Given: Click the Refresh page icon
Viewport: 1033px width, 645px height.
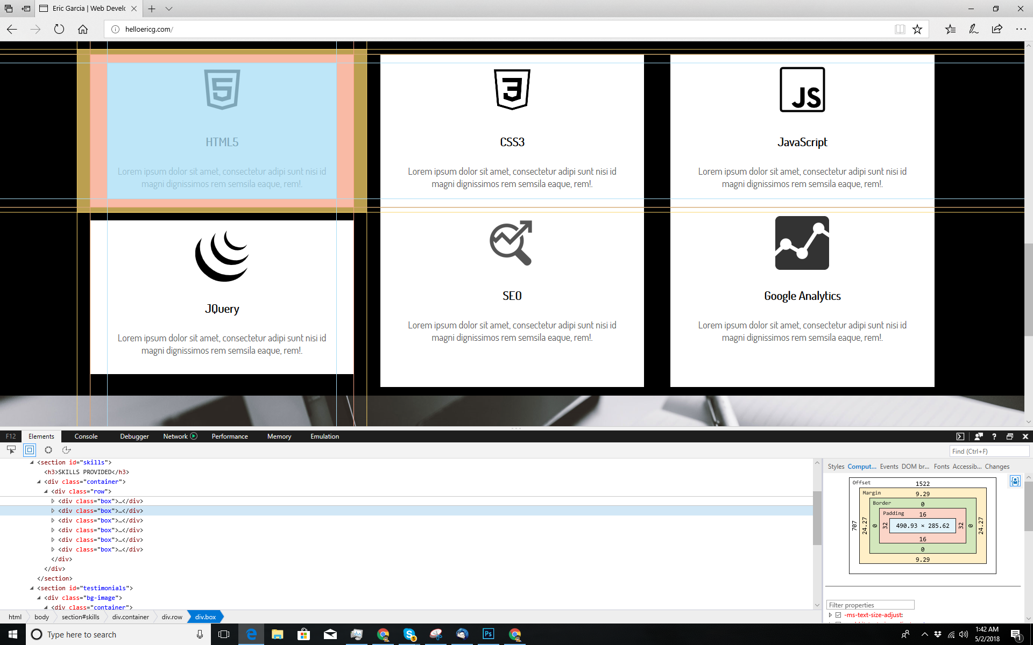Looking at the screenshot, I should pos(59,29).
